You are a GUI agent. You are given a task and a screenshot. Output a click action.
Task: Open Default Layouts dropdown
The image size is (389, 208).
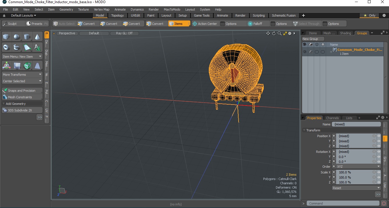point(23,15)
